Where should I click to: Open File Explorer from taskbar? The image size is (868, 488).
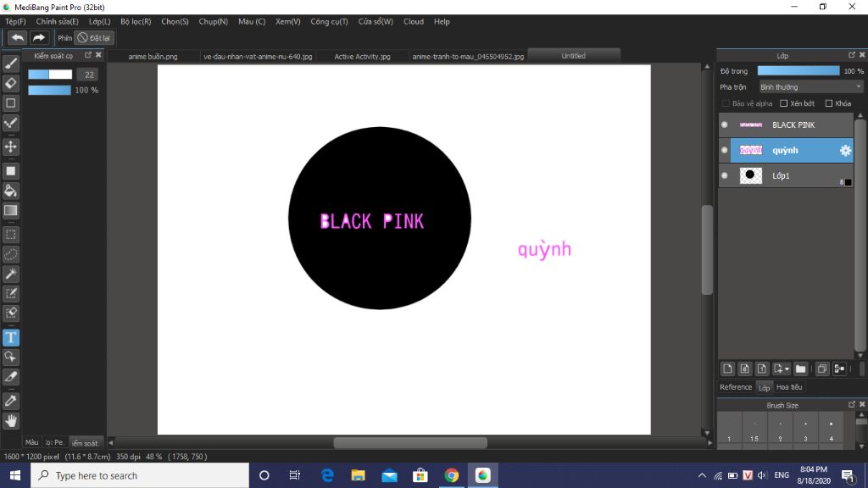coord(359,475)
